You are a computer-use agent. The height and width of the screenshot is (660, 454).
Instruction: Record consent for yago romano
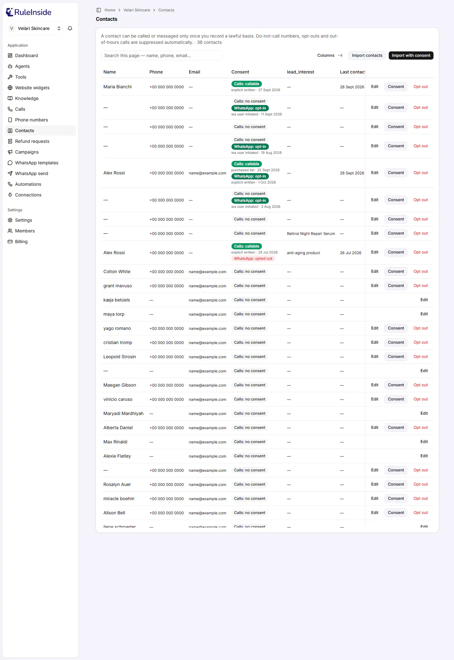396,328
